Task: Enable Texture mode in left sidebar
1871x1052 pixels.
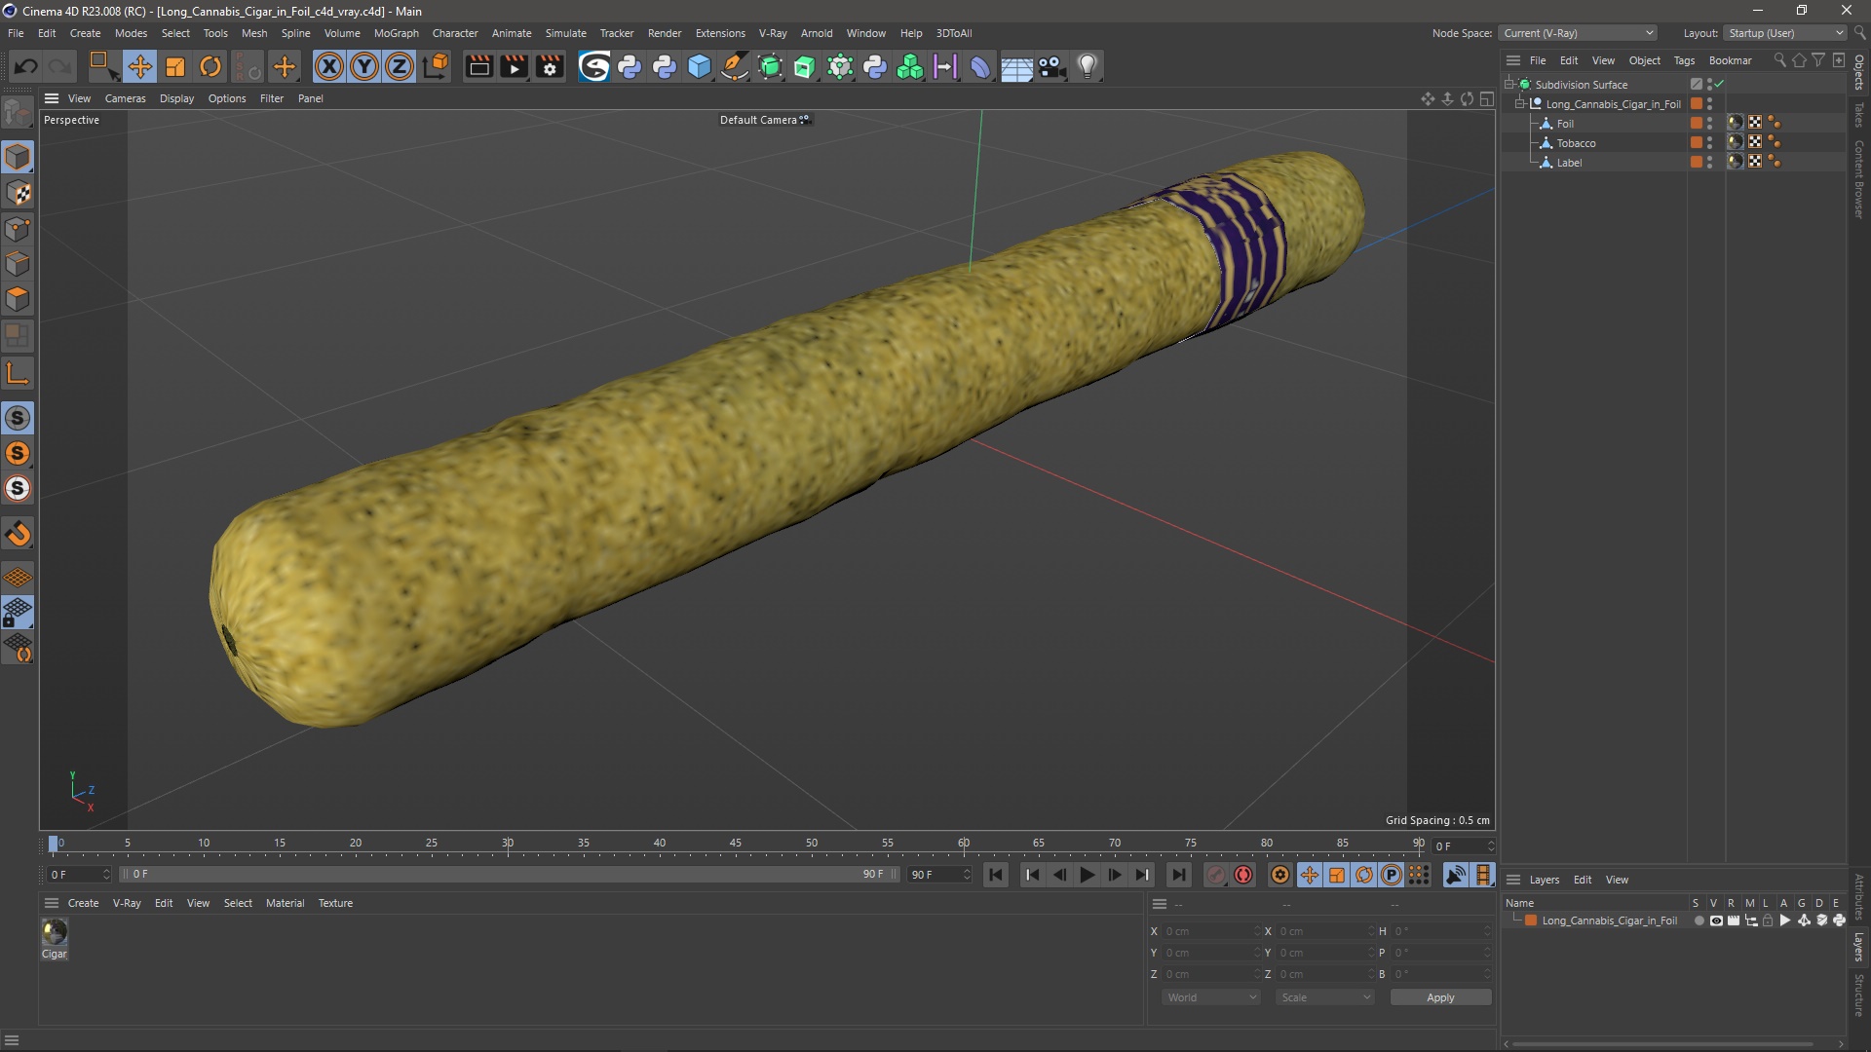Action: coord(18,193)
